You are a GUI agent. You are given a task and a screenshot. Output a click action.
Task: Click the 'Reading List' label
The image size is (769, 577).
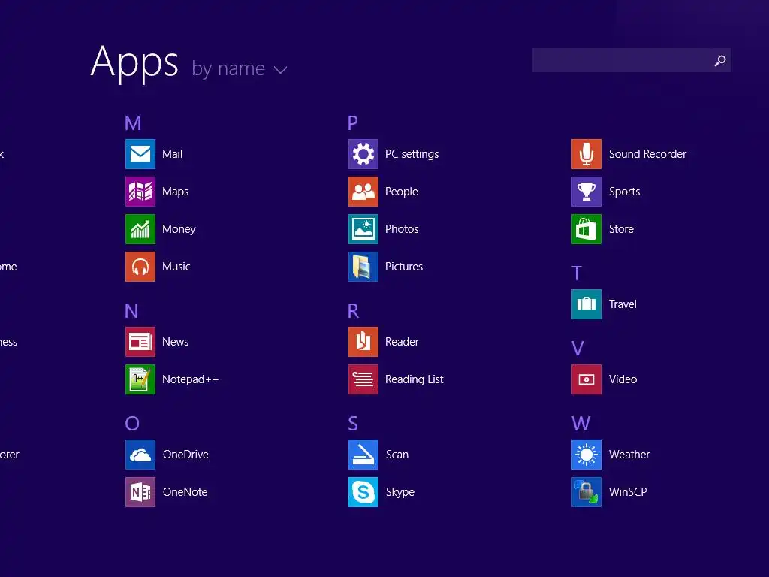click(x=415, y=379)
